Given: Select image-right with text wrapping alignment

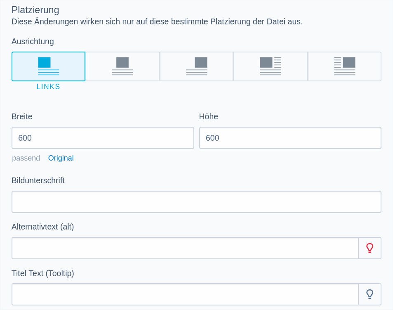Looking at the screenshot, I should point(345,66).
